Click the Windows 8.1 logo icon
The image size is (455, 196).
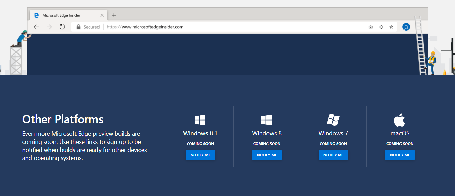tap(200, 120)
